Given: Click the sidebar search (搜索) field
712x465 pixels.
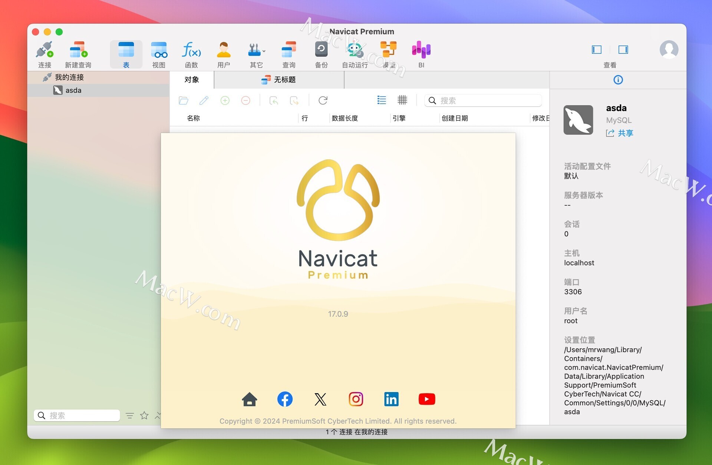Looking at the screenshot, I should pos(77,415).
